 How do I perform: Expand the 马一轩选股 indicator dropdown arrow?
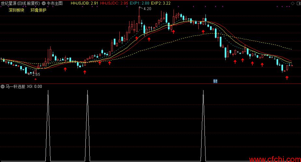(3, 87)
